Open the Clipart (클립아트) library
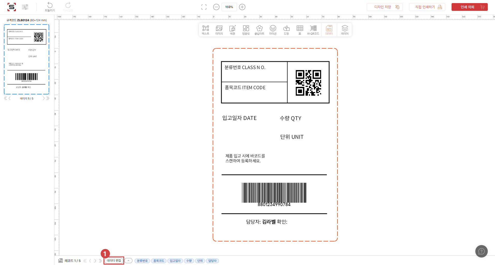 pos(259,30)
